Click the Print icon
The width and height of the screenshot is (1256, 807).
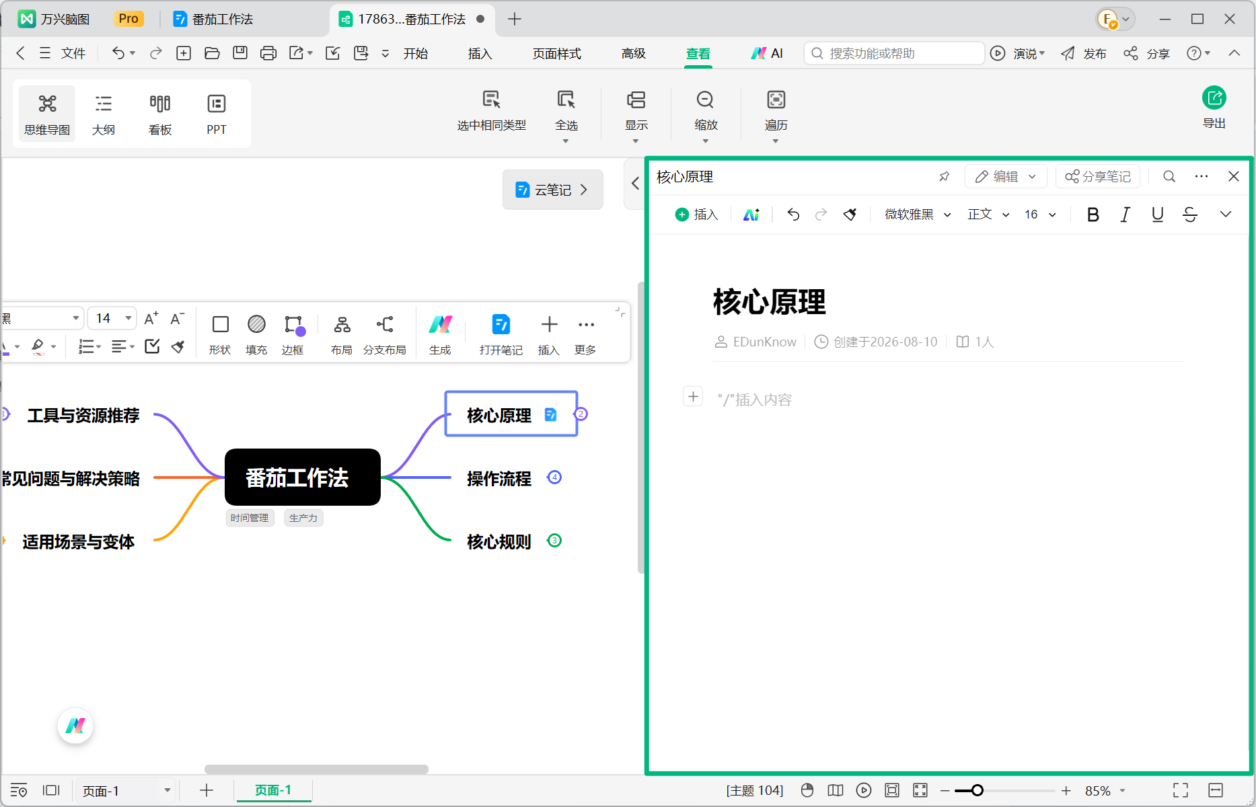268,53
